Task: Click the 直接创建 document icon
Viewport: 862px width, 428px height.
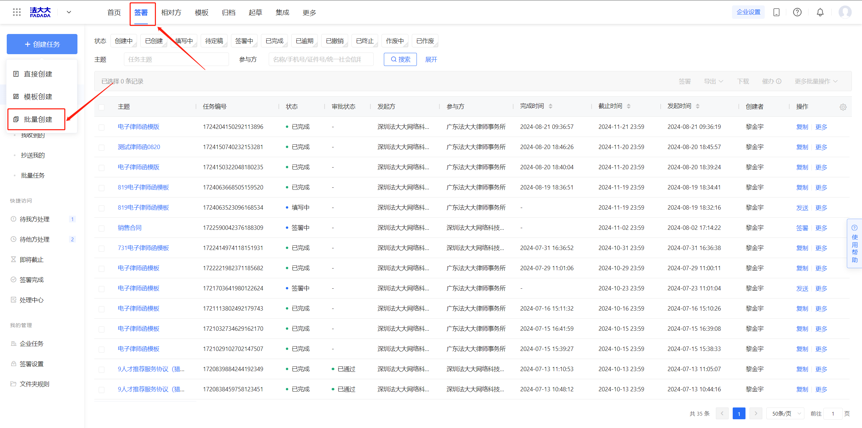Action: pos(16,74)
